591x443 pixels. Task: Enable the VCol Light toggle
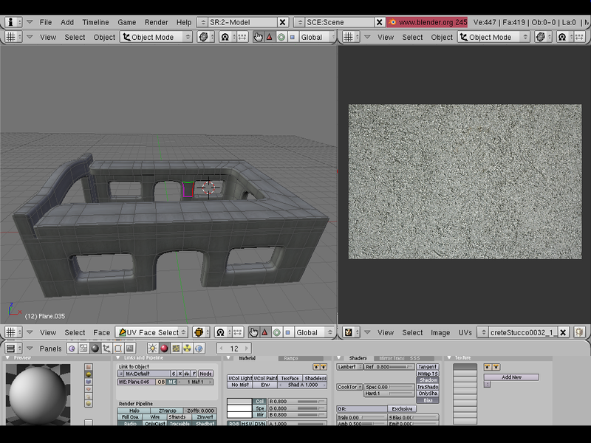point(240,378)
